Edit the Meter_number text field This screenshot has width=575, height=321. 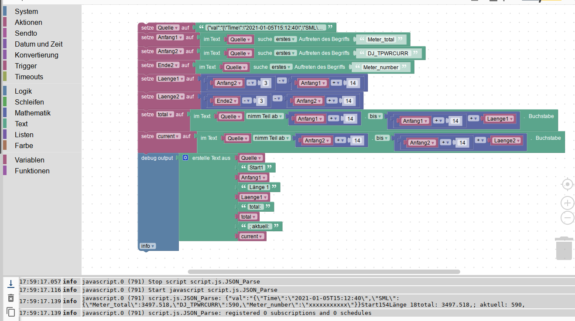pyautogui.click(x=381, y=68)
